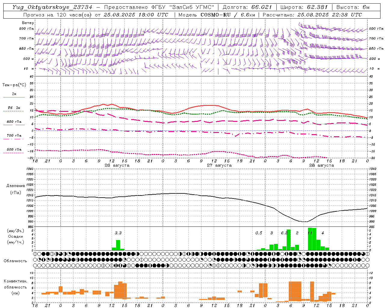
Task: Select the Долгота: 66.021 header field
Action: point(247,7)
